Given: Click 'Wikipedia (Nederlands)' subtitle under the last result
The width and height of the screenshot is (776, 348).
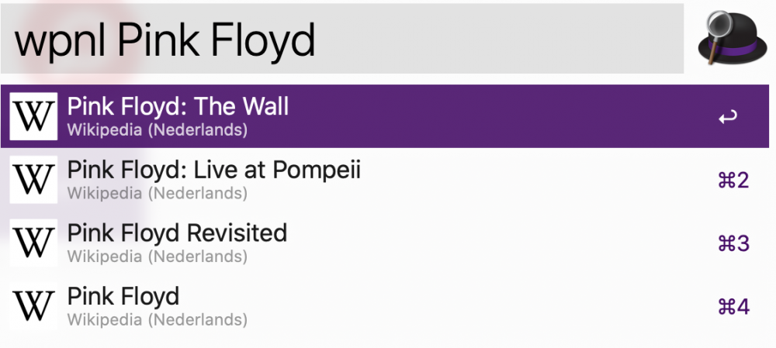Looking at the screenshot, I should tap(157, 319).
